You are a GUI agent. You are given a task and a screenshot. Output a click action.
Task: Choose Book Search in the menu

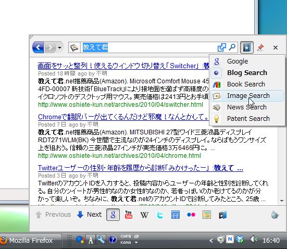click(x=247, y=84)
